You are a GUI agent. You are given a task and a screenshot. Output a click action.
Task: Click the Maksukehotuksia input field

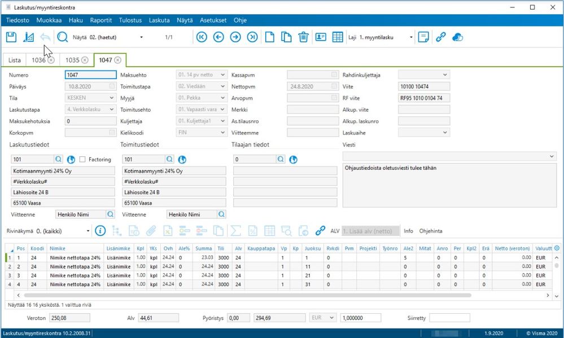(x=90, y=121)
